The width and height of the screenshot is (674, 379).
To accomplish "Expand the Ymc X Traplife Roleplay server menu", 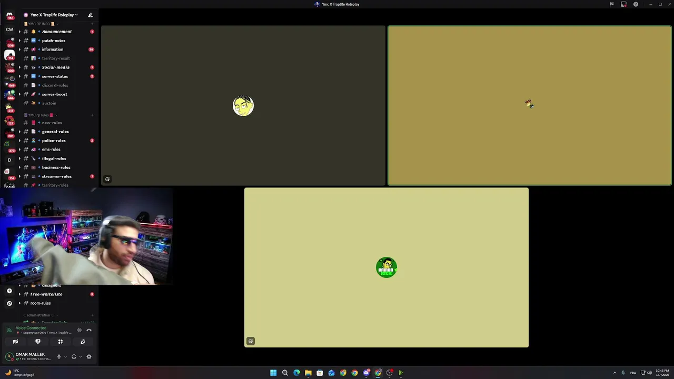I will pyautogui.click(x=51, y=15).
